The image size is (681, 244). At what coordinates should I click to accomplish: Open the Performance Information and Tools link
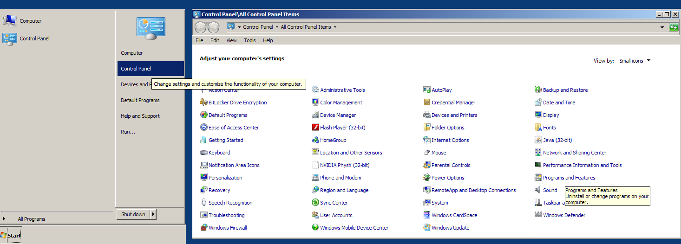(582, 165)
